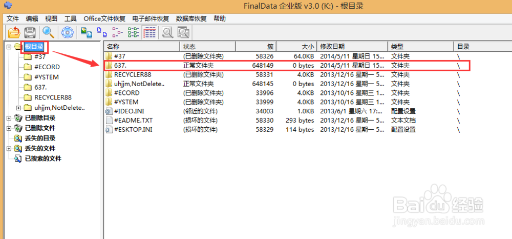Click the blue gear wheel toolbar icon
The image size is (512, 239).
pyautogui.click(x=67, y=32)
